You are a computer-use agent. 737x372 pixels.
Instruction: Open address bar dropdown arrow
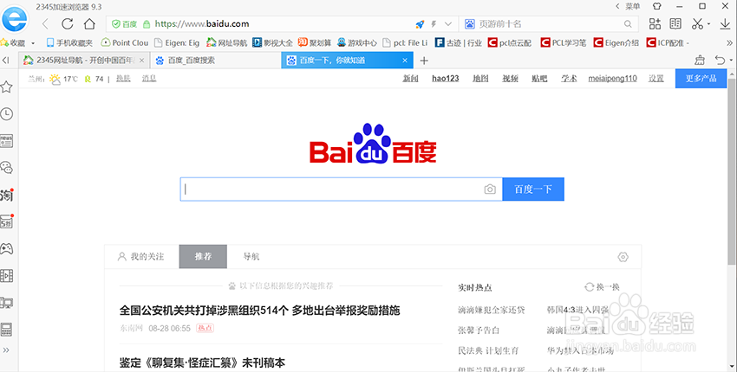click(x=448, y=24)
